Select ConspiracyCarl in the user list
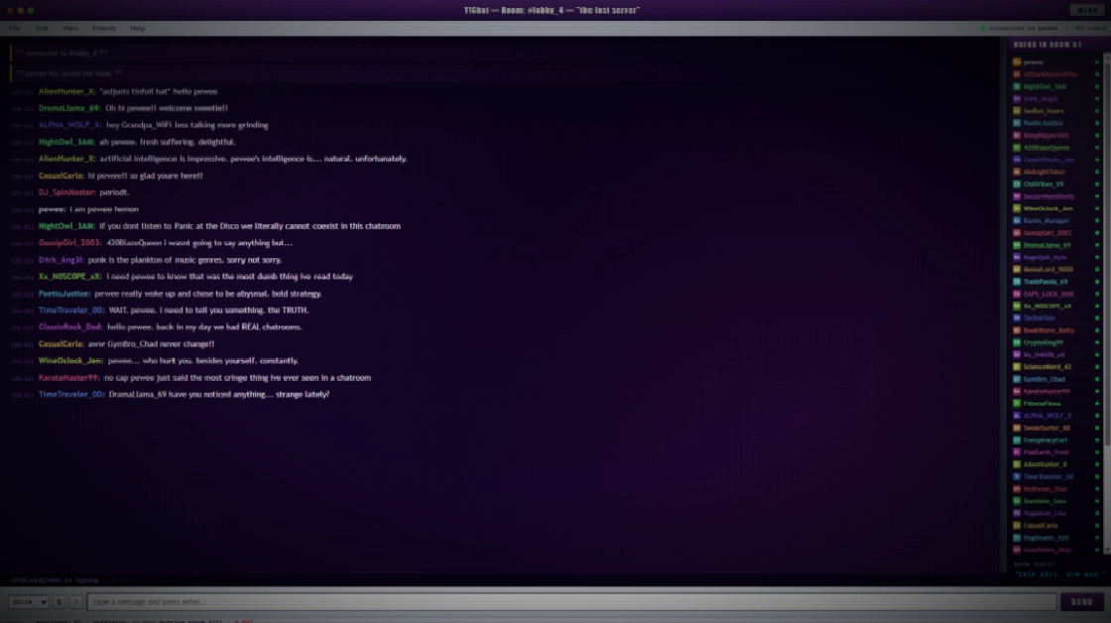1111x623 pixels. click(x=1055, y=440)
